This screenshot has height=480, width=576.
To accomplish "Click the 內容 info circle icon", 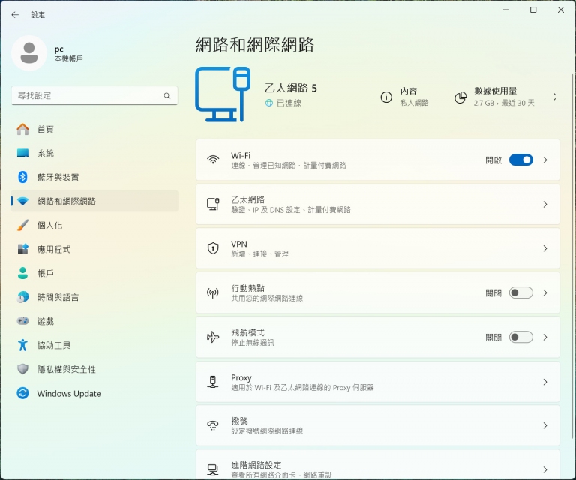I will point(386,97).
